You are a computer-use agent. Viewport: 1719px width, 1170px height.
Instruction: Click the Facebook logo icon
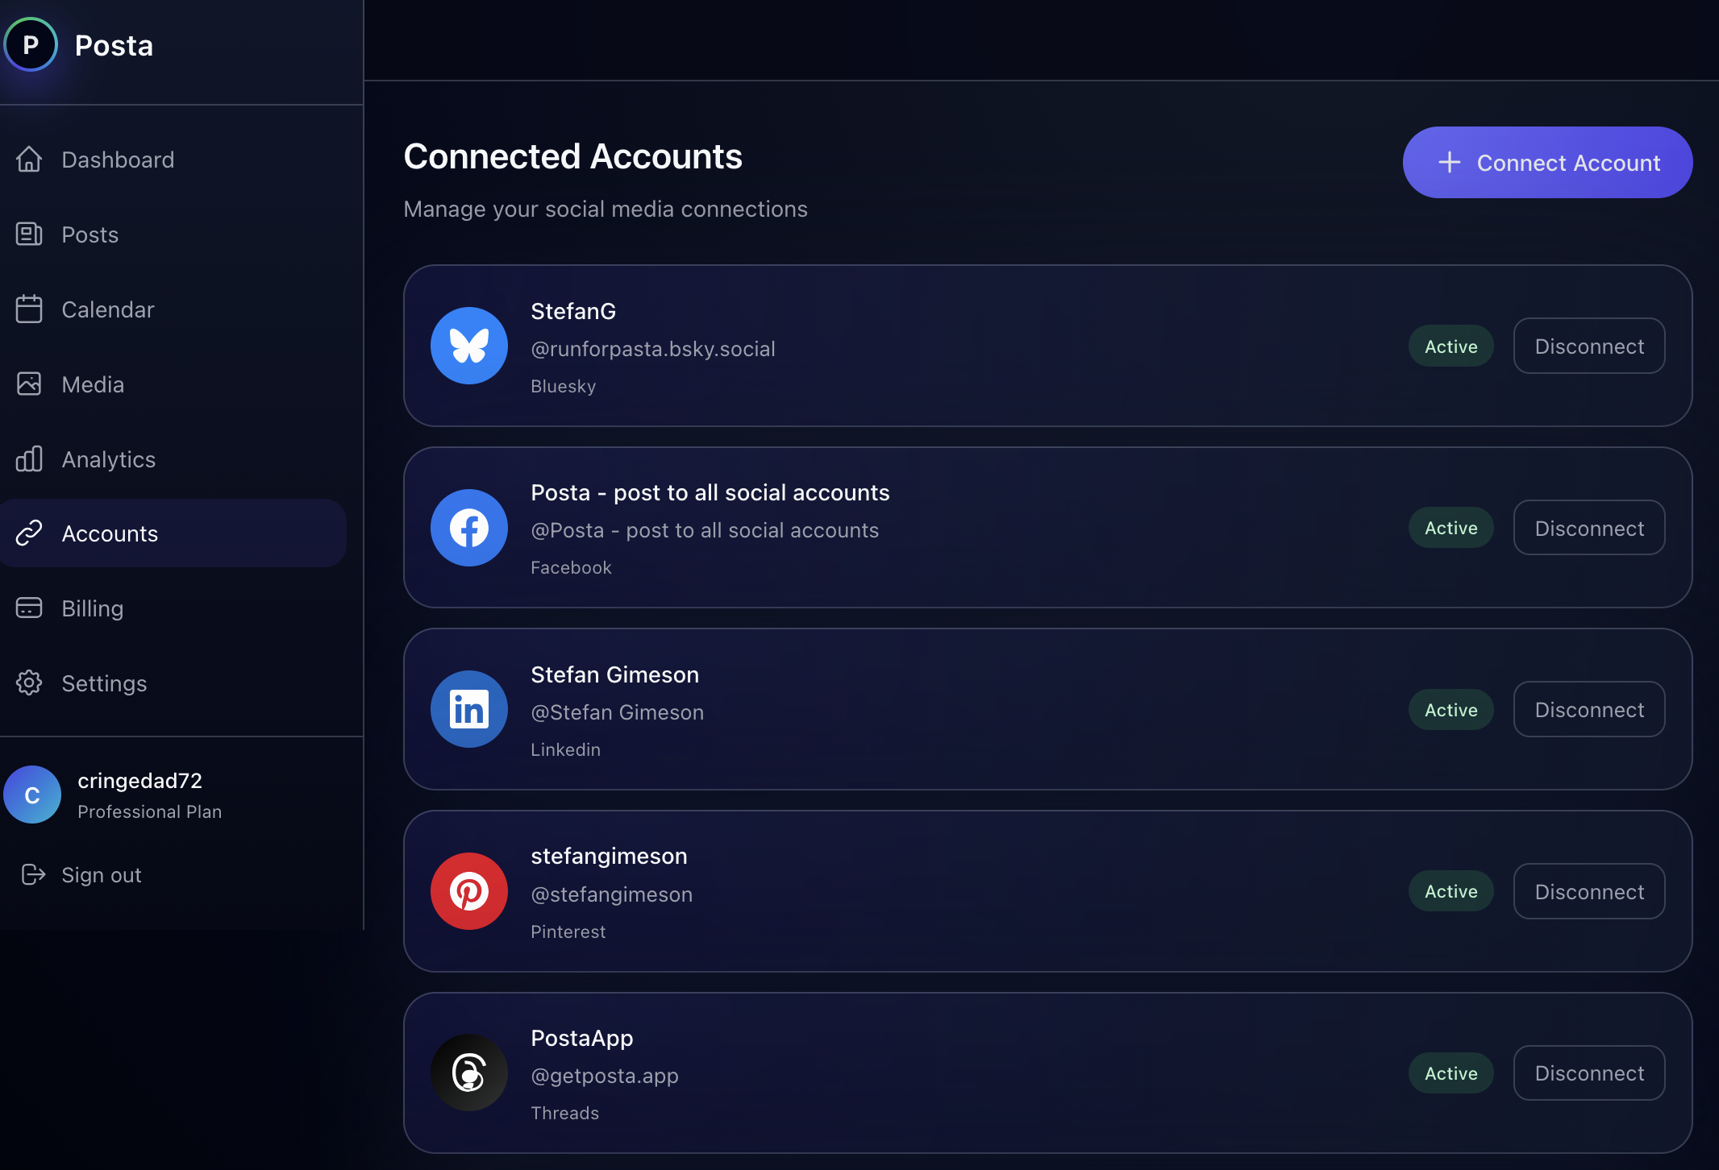469,528
